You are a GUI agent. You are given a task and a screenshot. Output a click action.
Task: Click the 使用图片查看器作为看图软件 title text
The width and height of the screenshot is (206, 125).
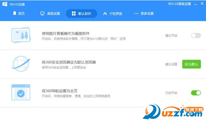[66, 33]
